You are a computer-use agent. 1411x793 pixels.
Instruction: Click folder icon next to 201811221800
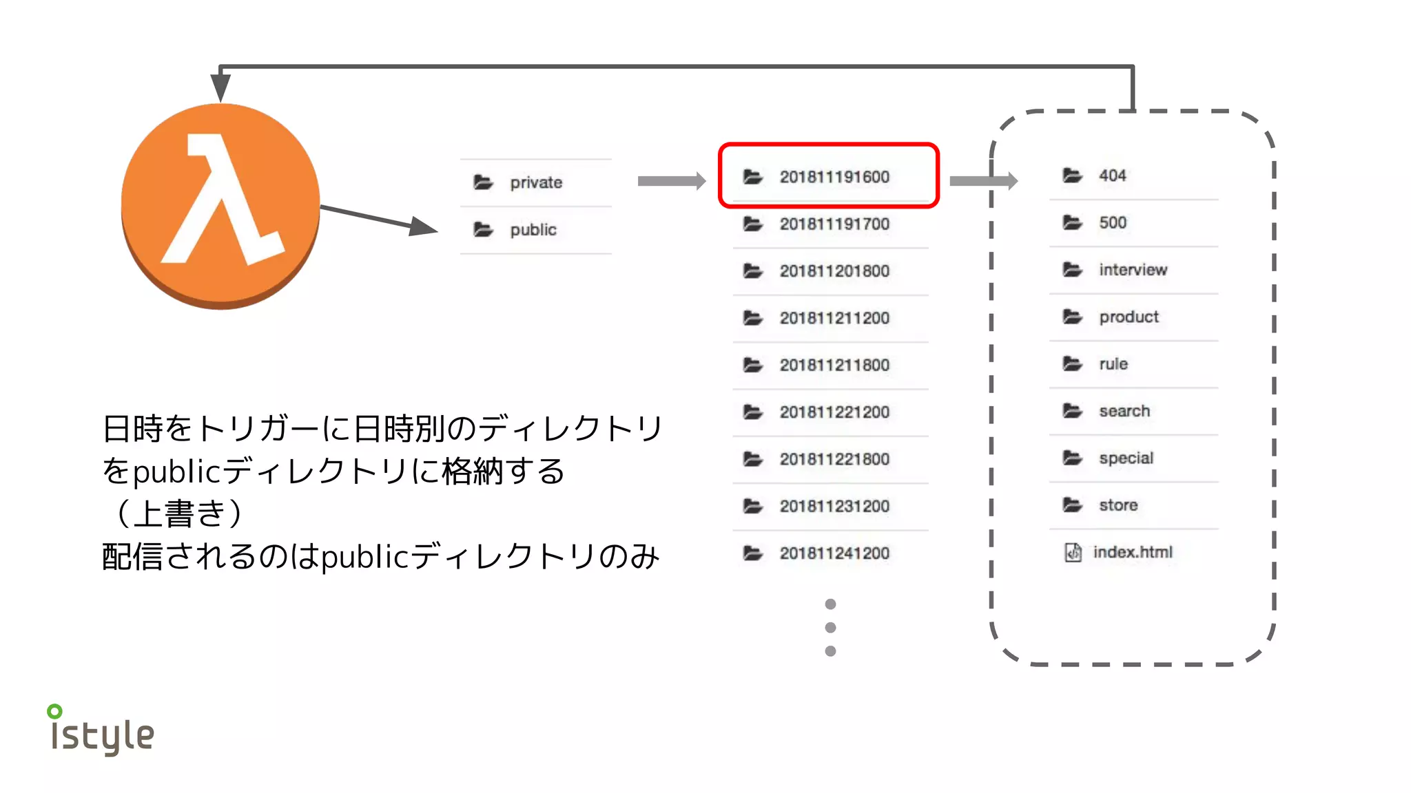753,459
